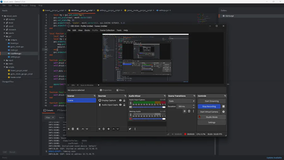Toggle visibility of Audio Input Capture source

pos(120,105)
